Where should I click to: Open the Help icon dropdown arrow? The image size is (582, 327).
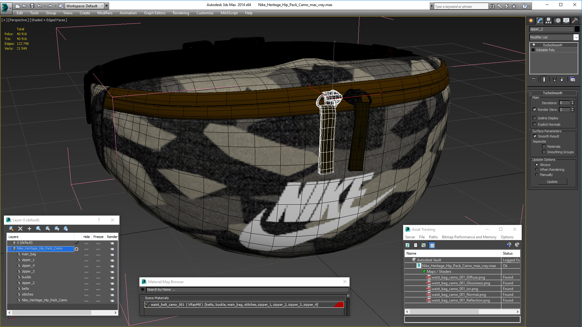(530, 6)
